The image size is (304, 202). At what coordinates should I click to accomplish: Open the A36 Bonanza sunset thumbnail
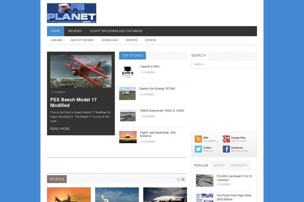tap(128, 137)
